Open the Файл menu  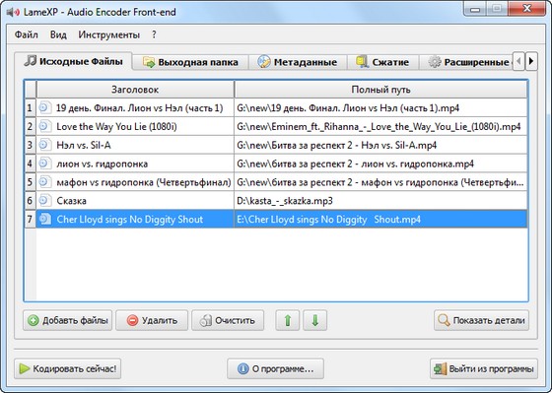pos(26,34)
